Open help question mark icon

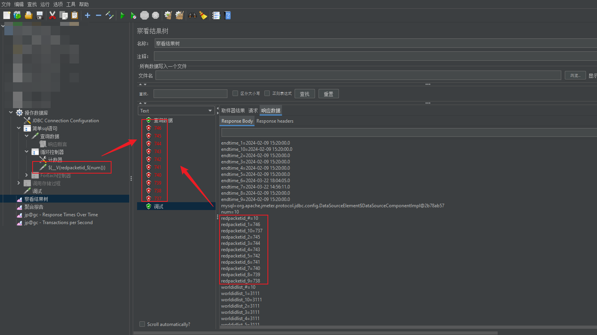click(227, 15)
